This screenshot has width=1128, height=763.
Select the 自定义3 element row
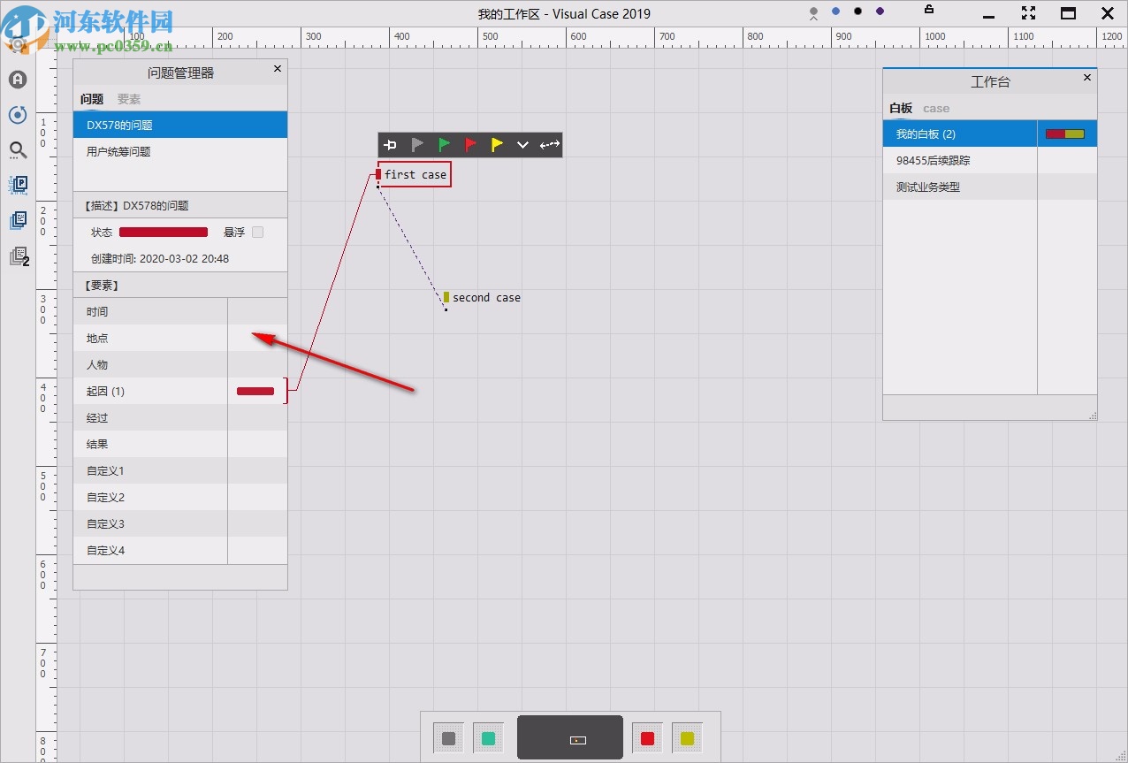pyautogui.click(x=180, y=523)
